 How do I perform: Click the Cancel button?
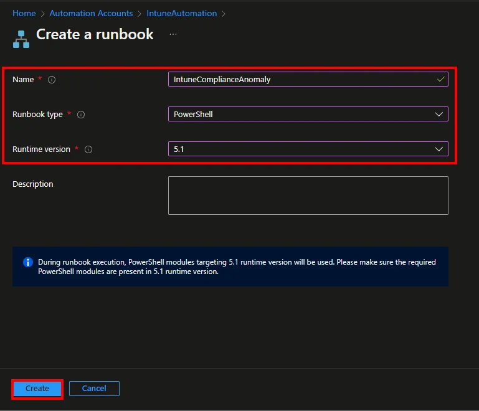tap(94, 389)
